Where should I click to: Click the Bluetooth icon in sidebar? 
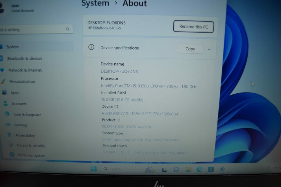pyautogui.click(x=1, y=58)
